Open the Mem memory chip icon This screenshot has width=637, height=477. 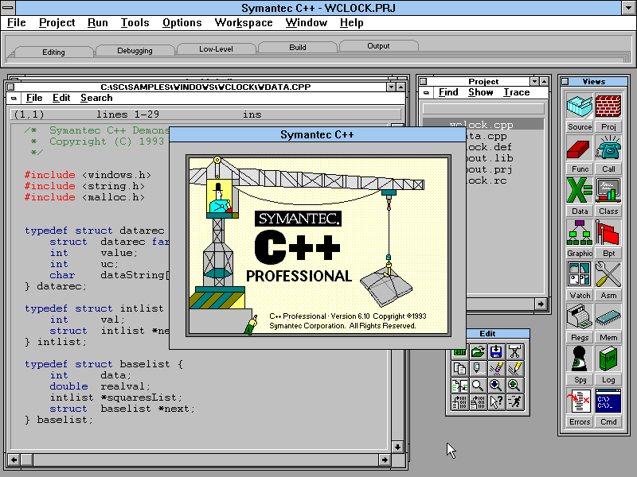[x=608, y=317]
